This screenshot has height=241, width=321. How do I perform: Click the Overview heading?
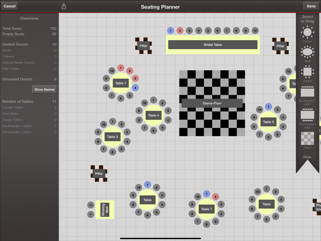(29, 18)
